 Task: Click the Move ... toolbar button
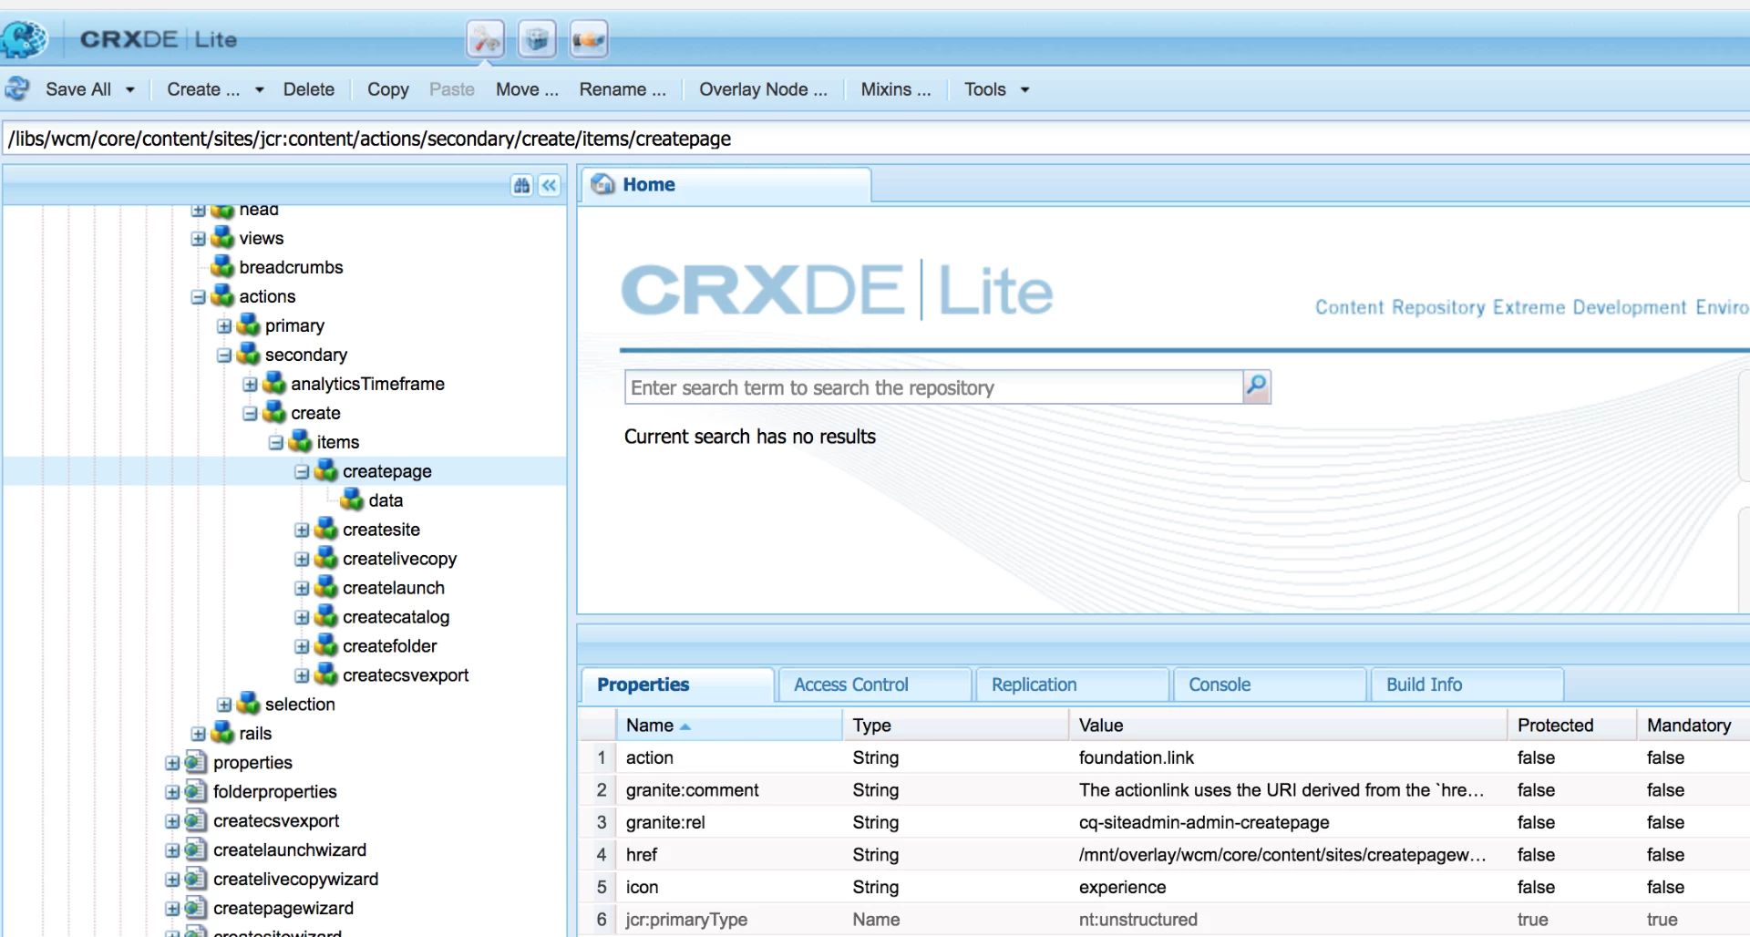(x=527, y=89)
